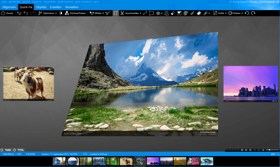The image size is (280, 167).
Task: Switch to the Allgemein tab
Action: click(x=9, y=7)
